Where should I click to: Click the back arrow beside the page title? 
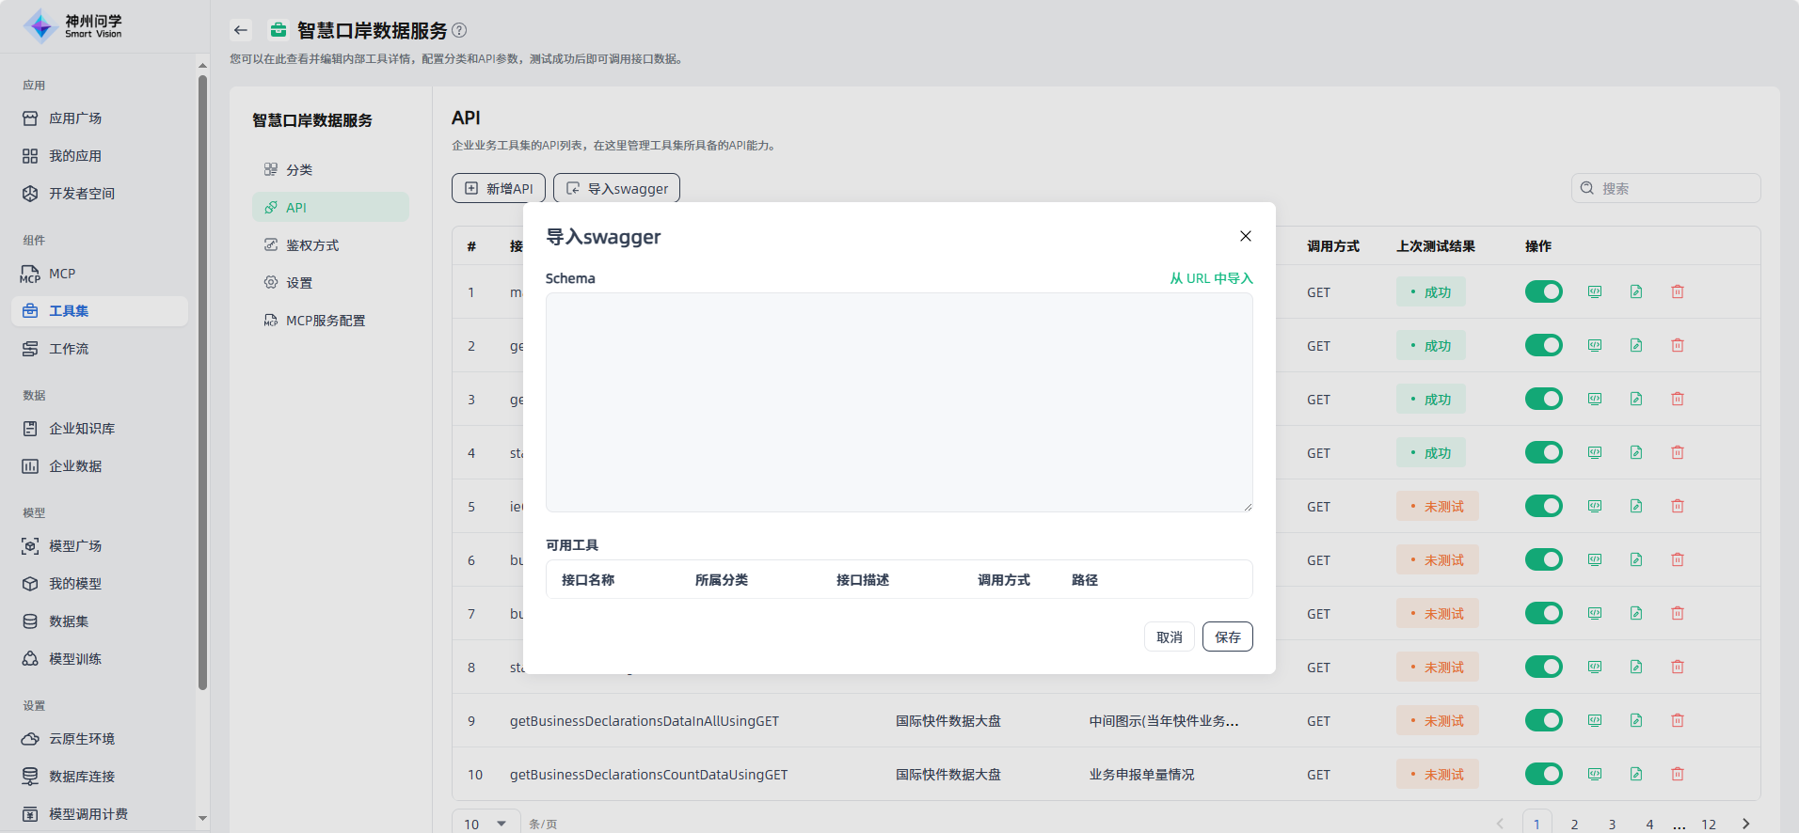pyautogui.click(x=241, y=30)
